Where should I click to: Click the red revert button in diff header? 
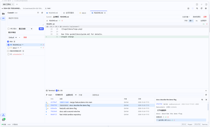(205, 17)
